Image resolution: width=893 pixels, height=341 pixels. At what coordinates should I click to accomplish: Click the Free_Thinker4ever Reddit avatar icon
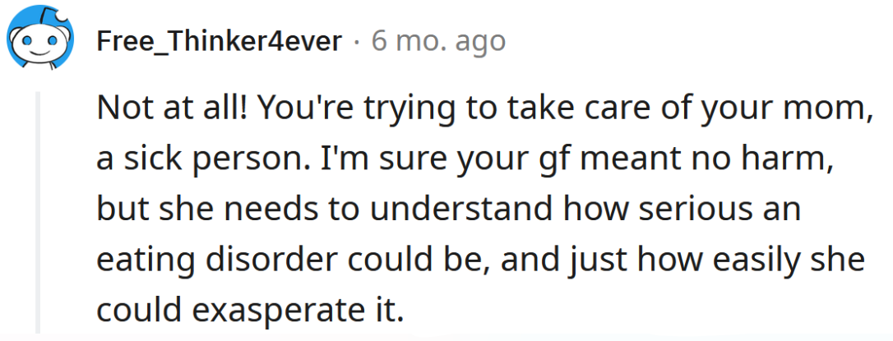pos(39,41)
